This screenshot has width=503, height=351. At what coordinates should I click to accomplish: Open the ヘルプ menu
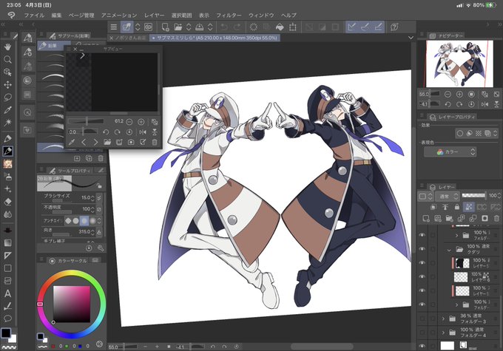pyautogui.click(x=288, y=15)
